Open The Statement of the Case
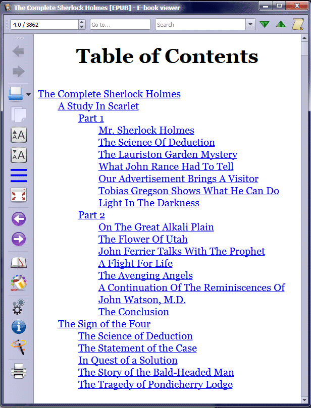Viewport: 311px width, 408px height. pos(137,348)
